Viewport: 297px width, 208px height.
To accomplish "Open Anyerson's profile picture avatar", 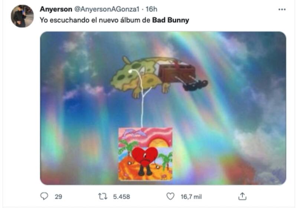I will point(22,16).
